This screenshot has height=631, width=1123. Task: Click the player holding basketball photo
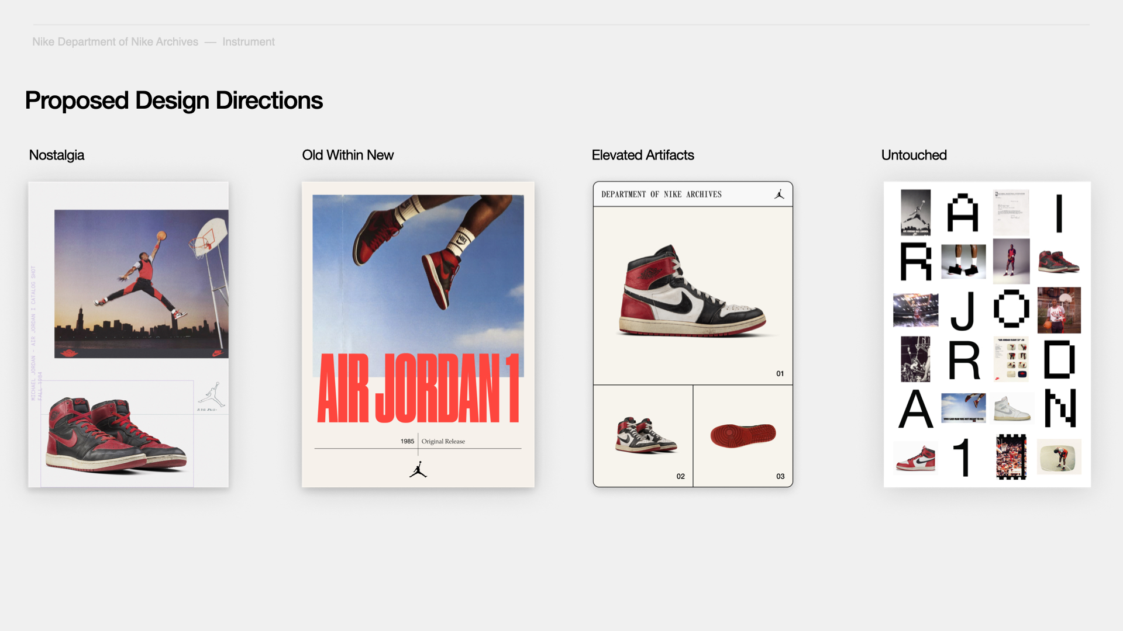[1059, 310]
